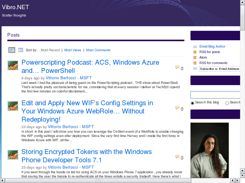This screenshot has height=183, width=245.
Task: Focus the blog search text box
Action: click(x=215, y=95)
